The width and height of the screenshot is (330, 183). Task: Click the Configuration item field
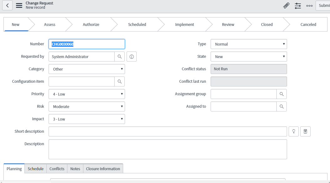(82, 82)
